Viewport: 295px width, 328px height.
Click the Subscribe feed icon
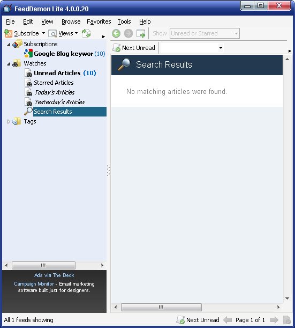pos(8,33)
